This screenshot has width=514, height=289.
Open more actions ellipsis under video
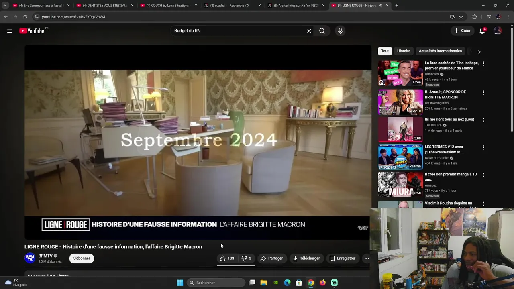367,258
